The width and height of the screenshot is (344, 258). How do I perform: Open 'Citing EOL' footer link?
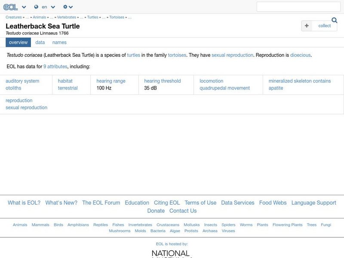tap(167, 203)
